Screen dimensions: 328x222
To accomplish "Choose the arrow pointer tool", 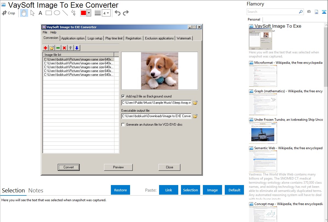I will (x=32, y=13).
